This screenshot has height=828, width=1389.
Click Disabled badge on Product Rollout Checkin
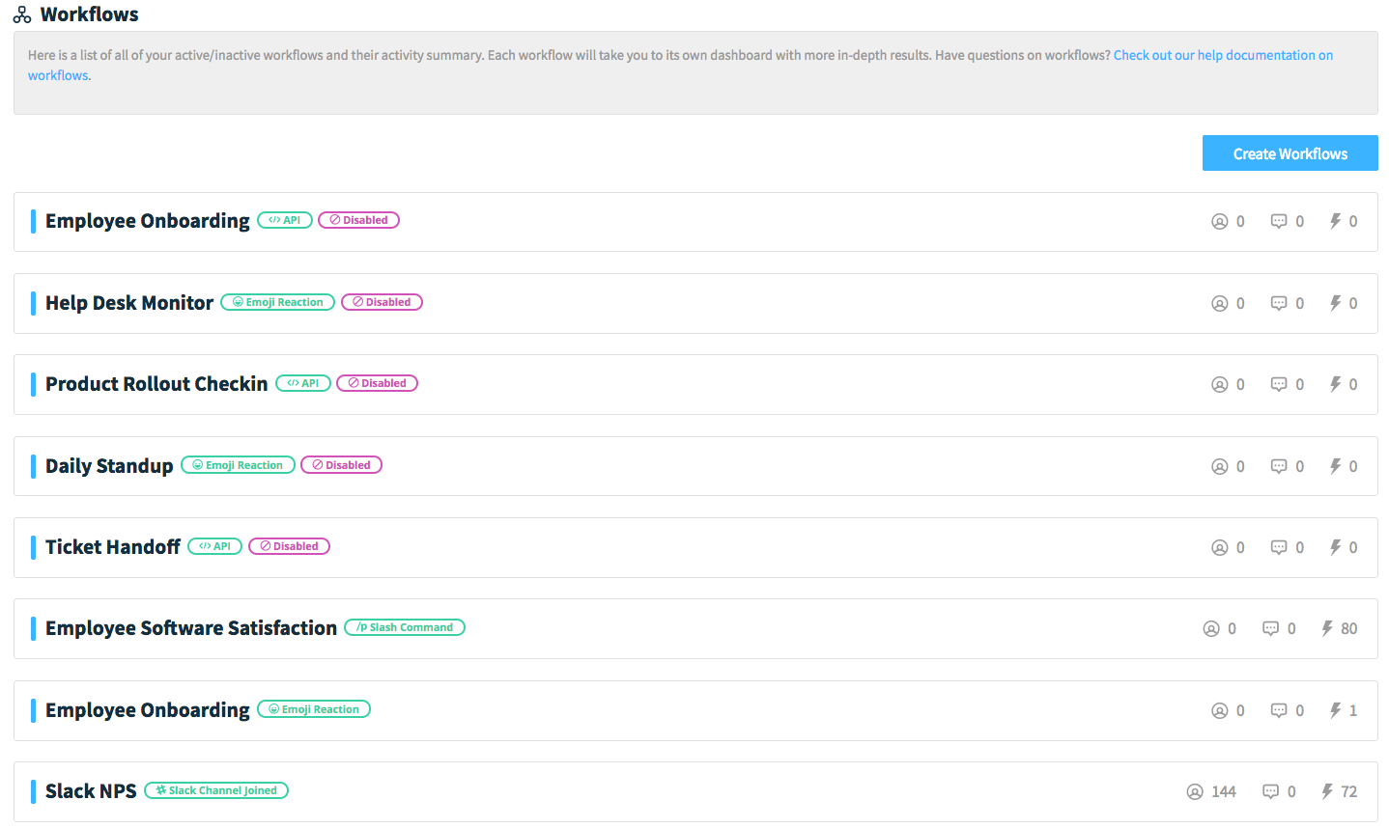[377, 383]
